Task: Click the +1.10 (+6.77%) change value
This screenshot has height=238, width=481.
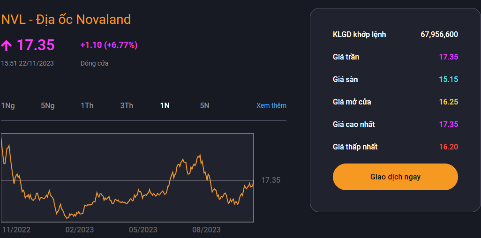Action: pyautogui.click(x=109, y=45)
